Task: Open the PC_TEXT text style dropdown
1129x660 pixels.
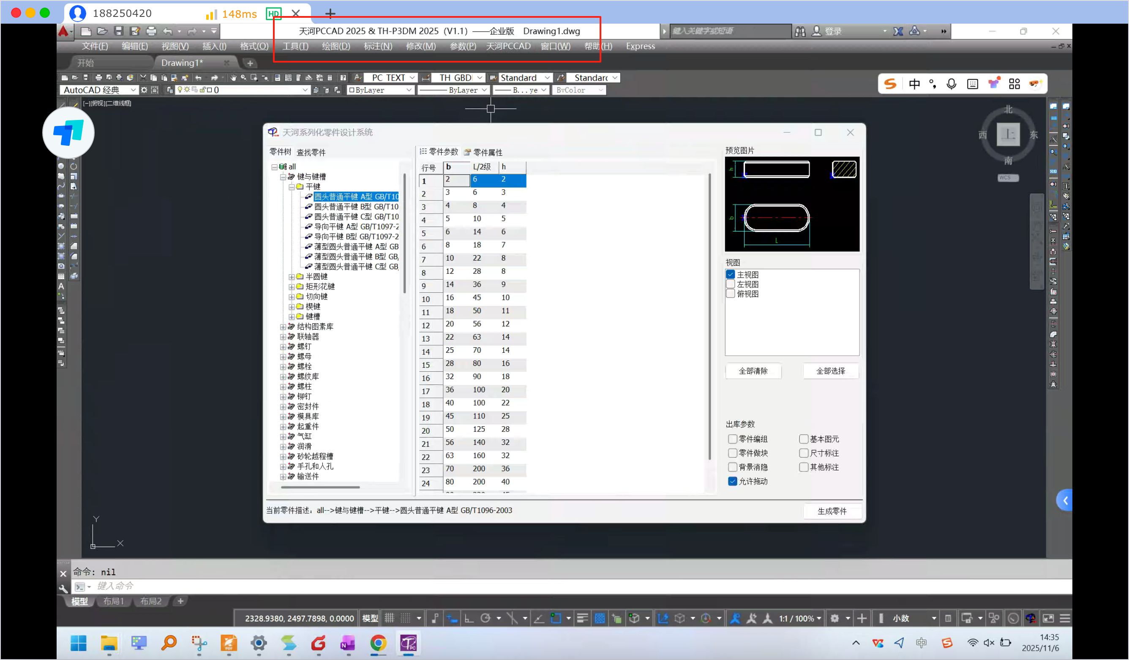Action: pyautogui.click(x=412, y=77)
